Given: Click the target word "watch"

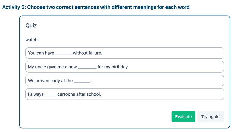Looking at the screenshot, I should point(32,40).
